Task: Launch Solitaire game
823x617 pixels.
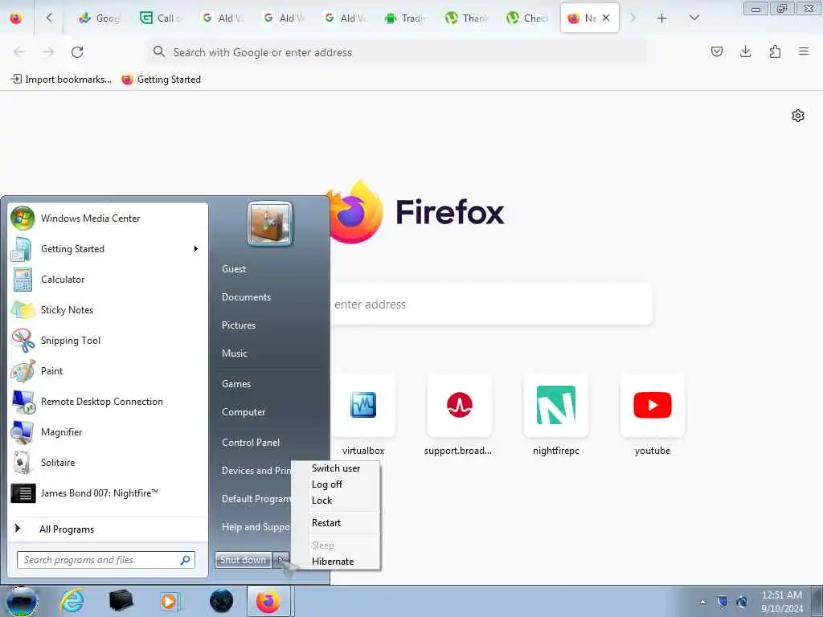Action: click(x=109, y=463)
